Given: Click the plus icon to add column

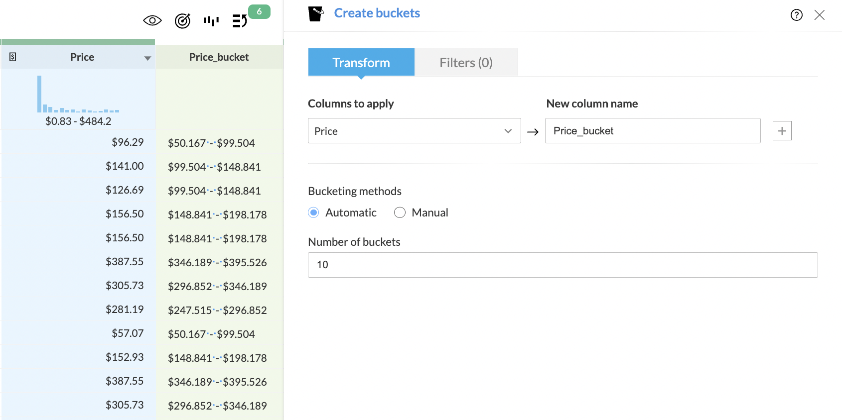Looking at the screenshot, I should 782,131.
